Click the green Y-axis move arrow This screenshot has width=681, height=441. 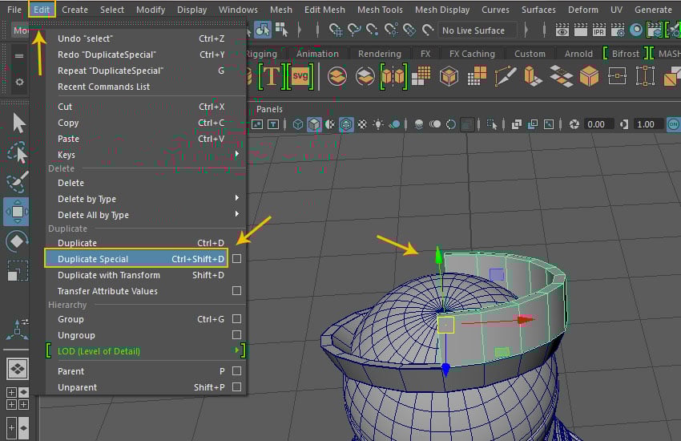(x=437, y=256)
